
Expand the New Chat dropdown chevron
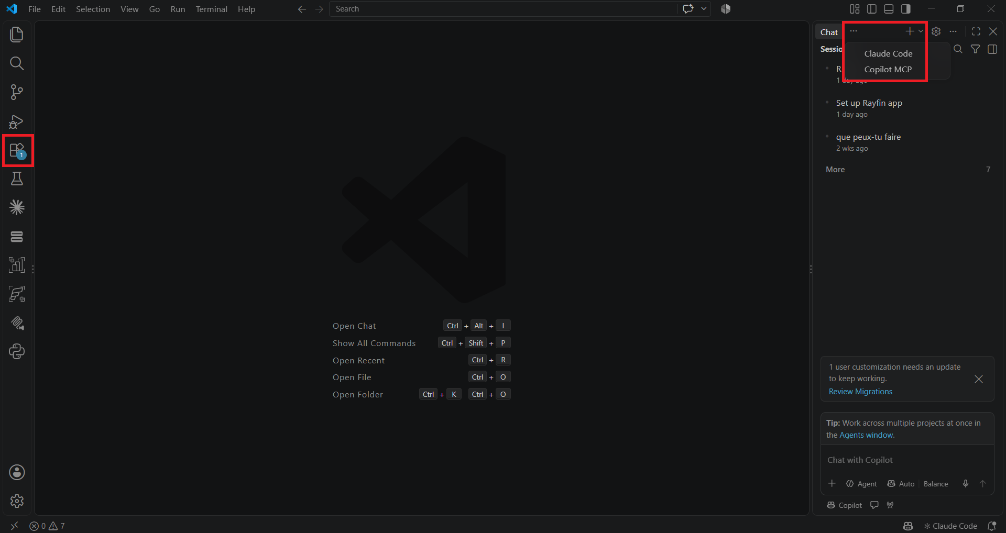coord(921,31)
